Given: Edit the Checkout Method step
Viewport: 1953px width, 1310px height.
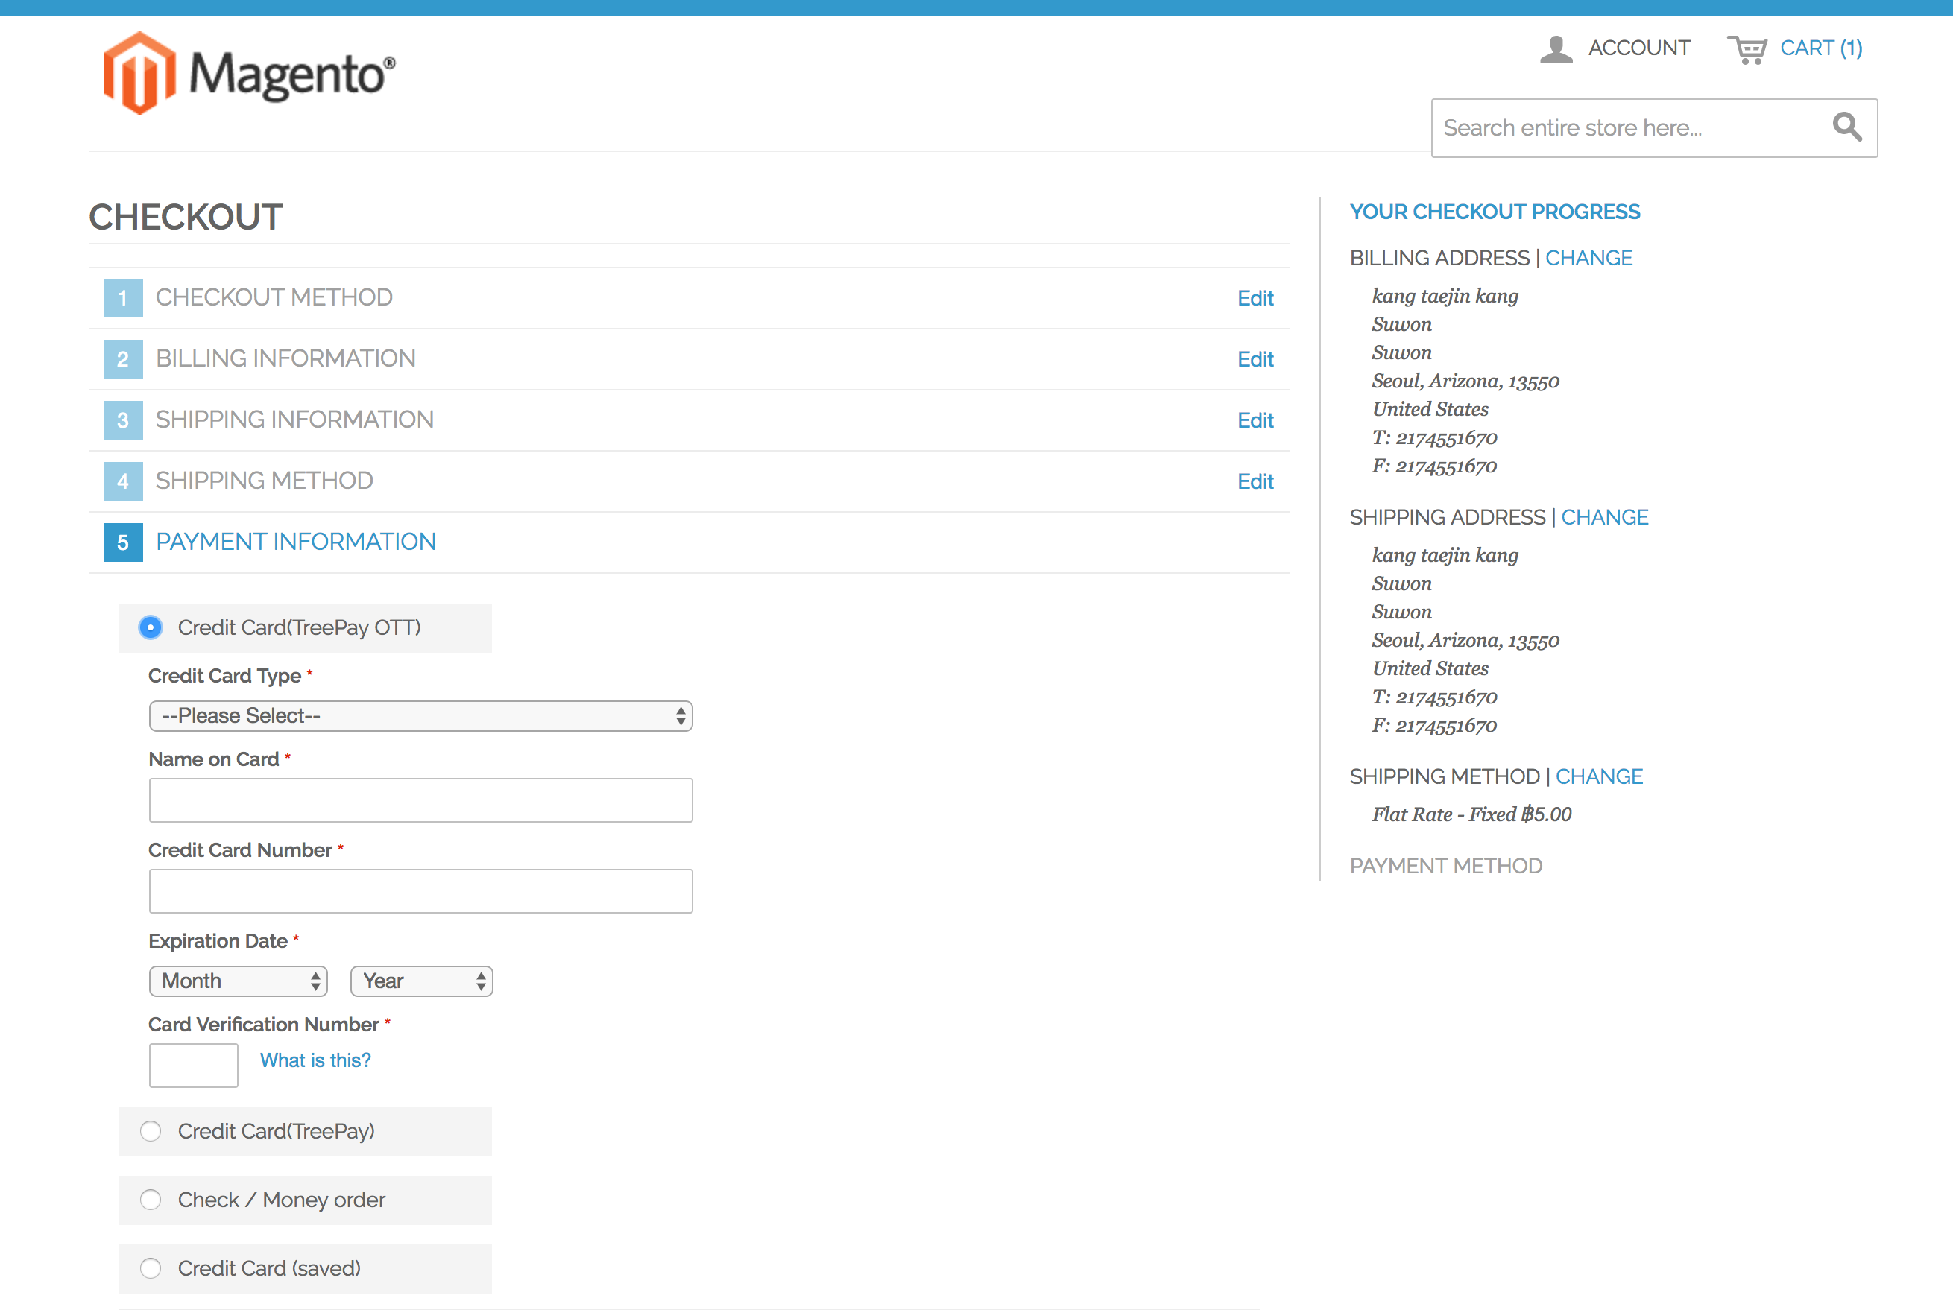Looking at the screenshot, I should (1255, 298).
